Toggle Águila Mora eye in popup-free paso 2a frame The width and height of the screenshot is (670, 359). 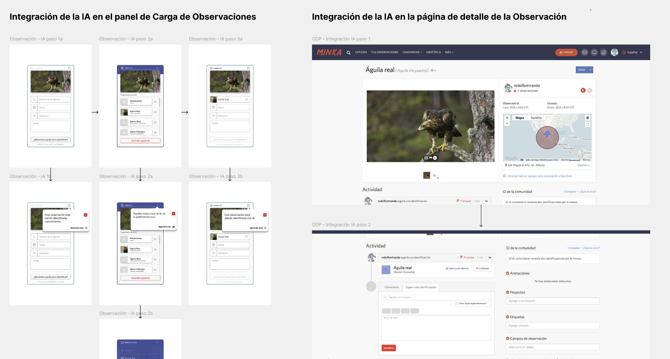pyautogui.click(x=155, y=122)
